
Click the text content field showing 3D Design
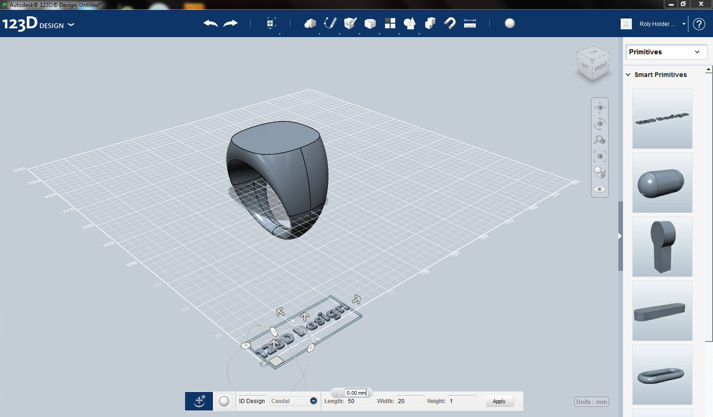coord(252,401)
